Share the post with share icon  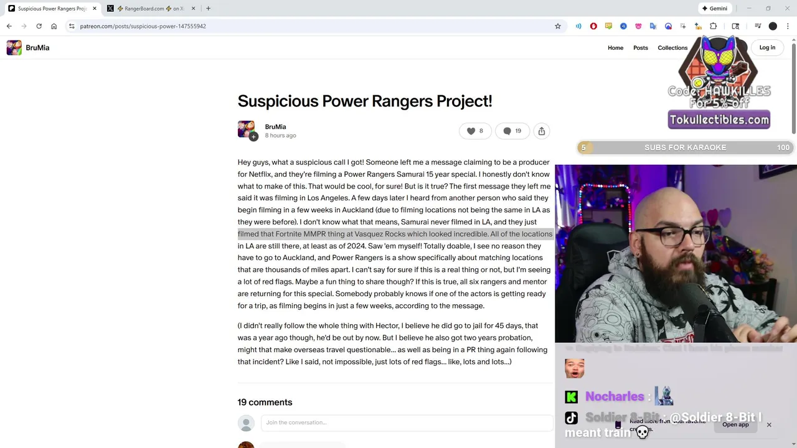[x=542, y=131]
